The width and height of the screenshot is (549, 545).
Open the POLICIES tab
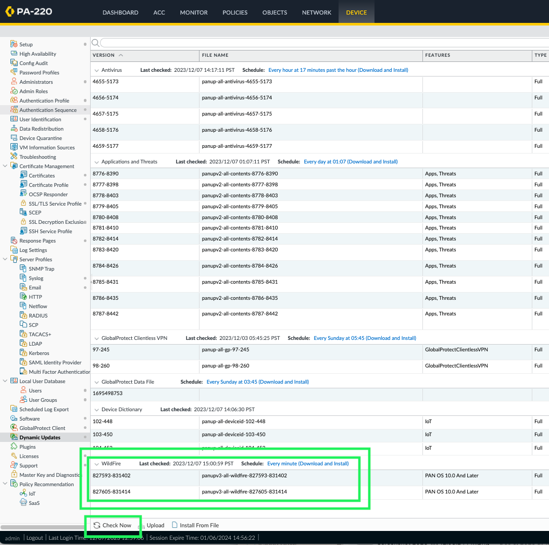click(234, 12)
